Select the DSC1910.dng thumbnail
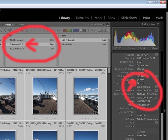Image resolution: width=168 pixels, height=140 pixels. (x=8, y=96)
